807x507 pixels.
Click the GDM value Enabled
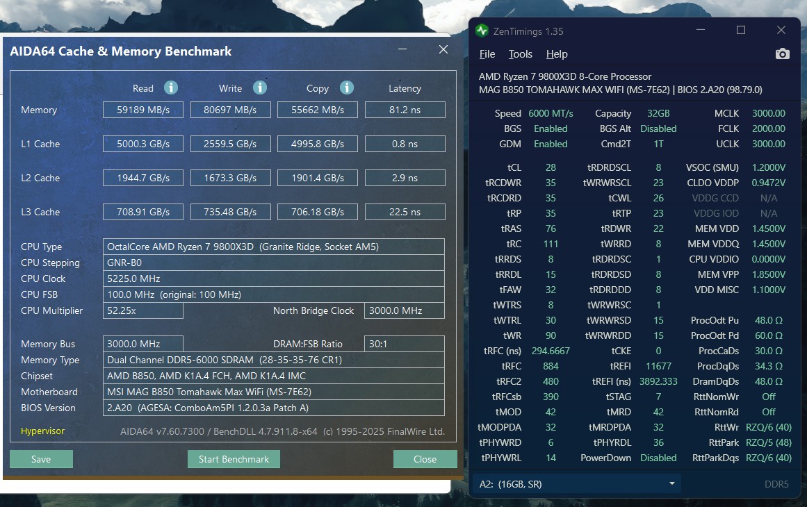coord(551,144)
